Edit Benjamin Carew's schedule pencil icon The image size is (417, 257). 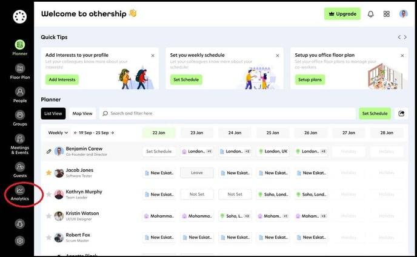(48, 151)
